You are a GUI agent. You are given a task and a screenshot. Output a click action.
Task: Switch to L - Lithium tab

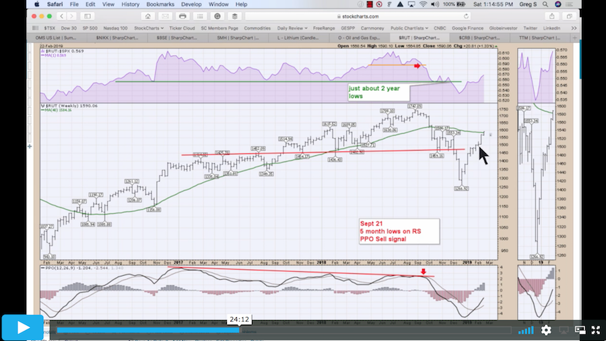tap(298, 38)
